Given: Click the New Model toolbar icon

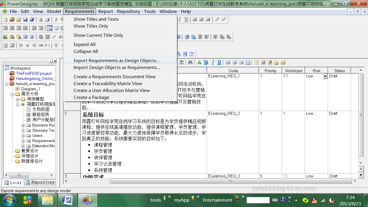Looking at the screenshot, I should click(x=5, y=20).
